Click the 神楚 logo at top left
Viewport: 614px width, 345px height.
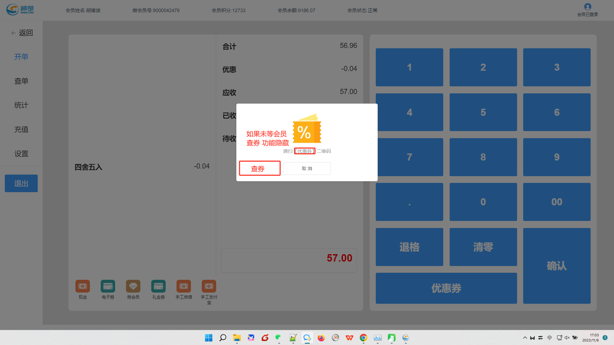(x=20, y=10)
